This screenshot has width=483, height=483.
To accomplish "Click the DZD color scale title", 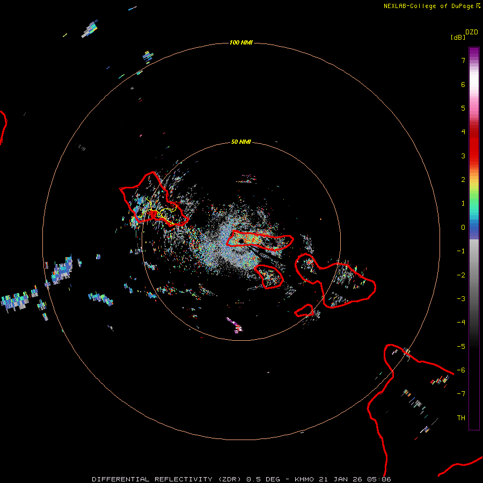I will point(472,32).
